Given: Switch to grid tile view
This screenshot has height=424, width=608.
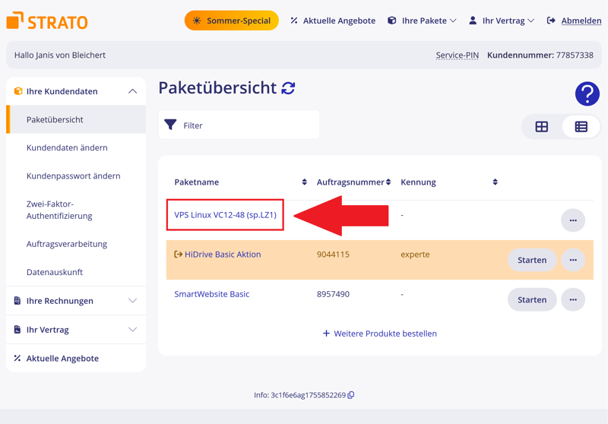Looking at the screenshot, I should (542, 127).
